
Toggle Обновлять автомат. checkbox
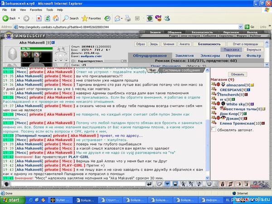[214, 129]
